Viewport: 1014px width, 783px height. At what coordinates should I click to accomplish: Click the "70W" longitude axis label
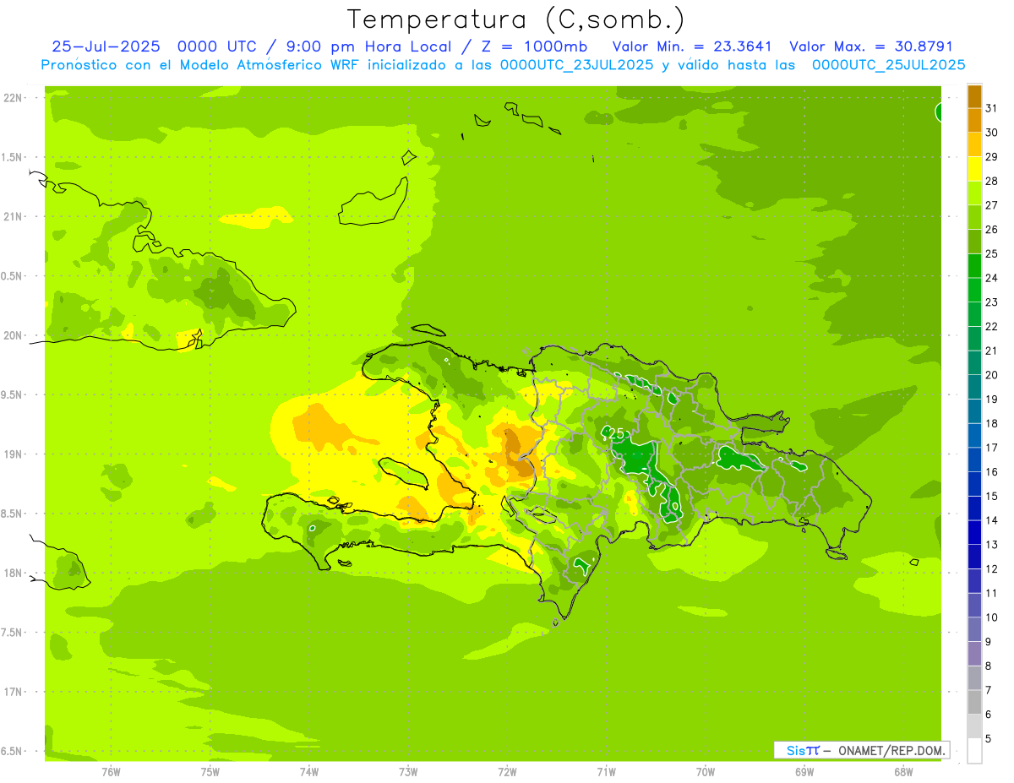[706, 772]
